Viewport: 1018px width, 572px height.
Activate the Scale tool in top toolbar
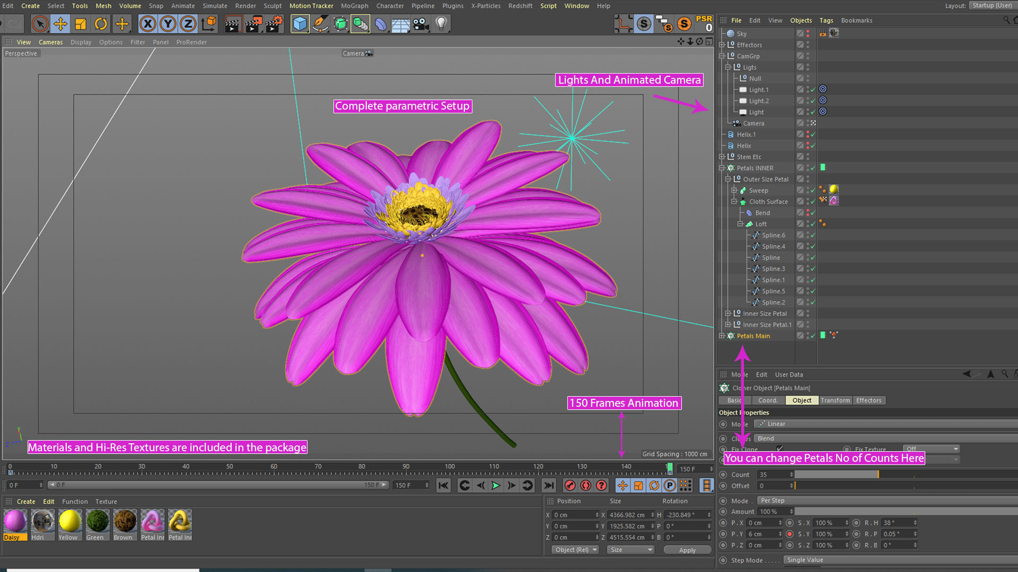(81, 24)
